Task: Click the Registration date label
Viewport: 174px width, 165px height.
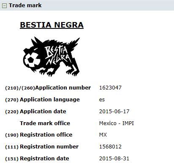Action: tap(44, 159)
